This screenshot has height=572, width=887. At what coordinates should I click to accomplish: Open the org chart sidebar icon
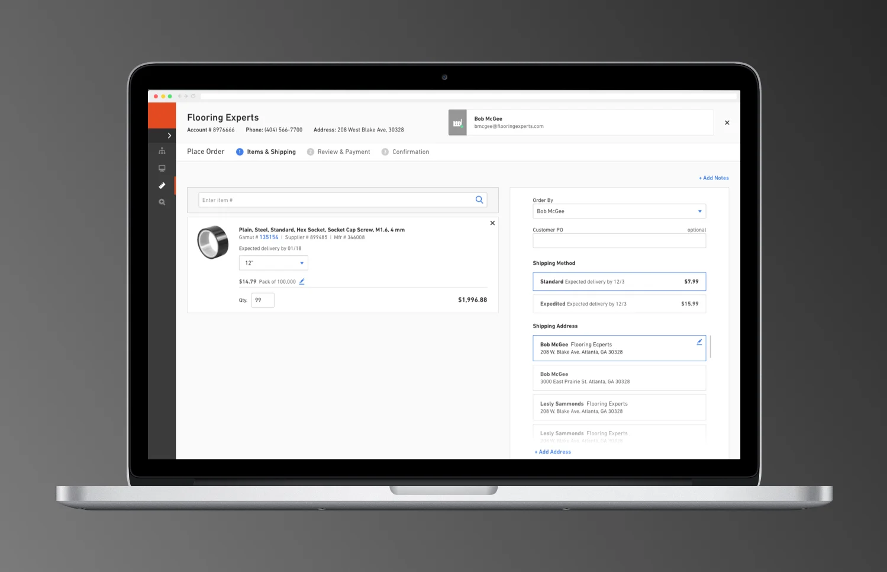[162, 151]
